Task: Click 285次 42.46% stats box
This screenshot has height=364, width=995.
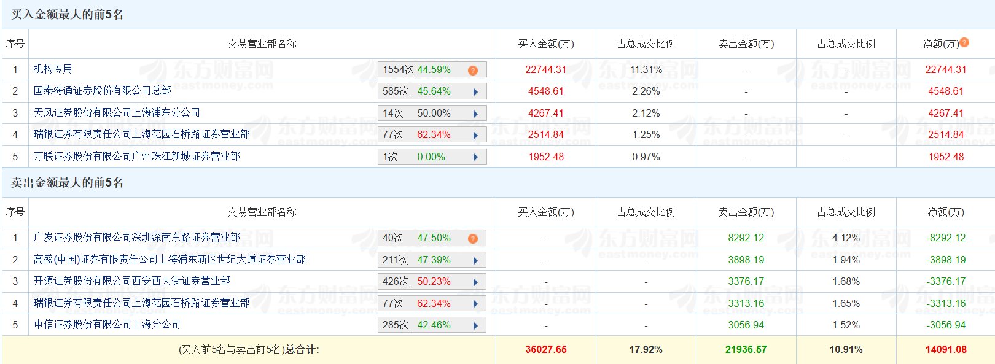Action: click(432, 325)
